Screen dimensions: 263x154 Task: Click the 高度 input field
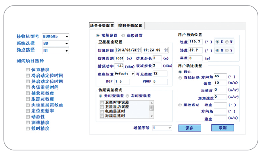point(196,59)
